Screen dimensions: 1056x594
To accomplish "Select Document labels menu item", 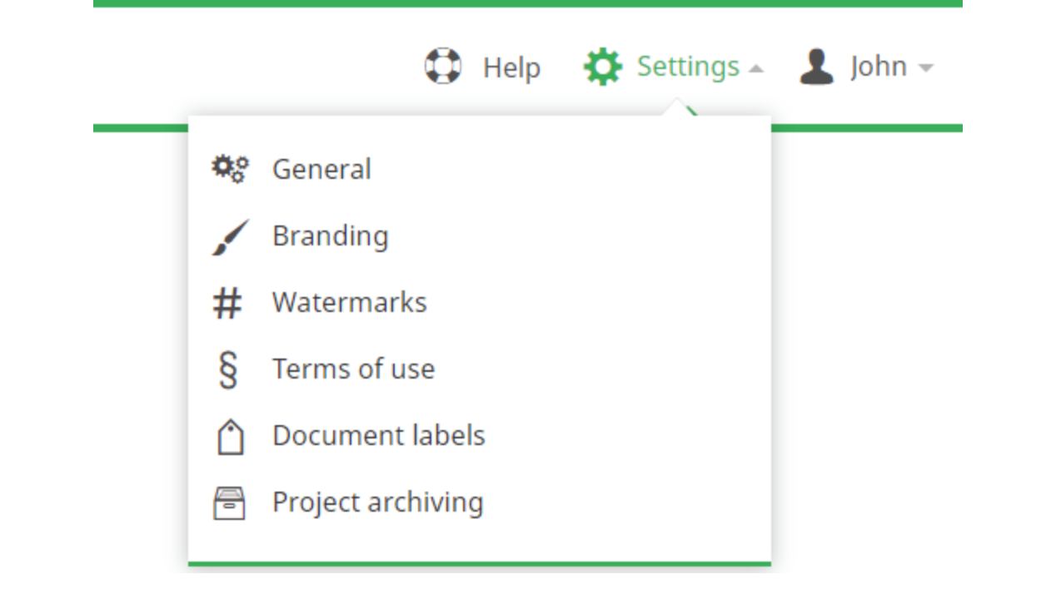I will coord(381,434).
